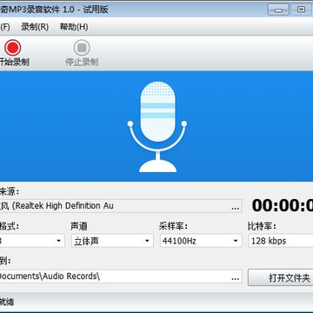
Task: Open the 录制(R) menu
Action: [35, 27]
